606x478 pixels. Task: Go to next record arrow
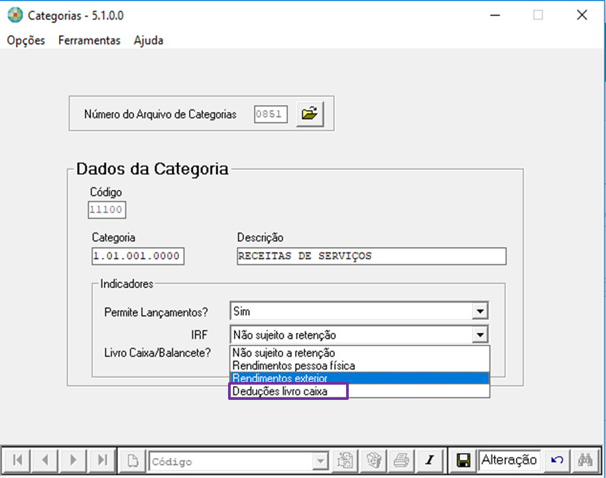coord(74,460)
